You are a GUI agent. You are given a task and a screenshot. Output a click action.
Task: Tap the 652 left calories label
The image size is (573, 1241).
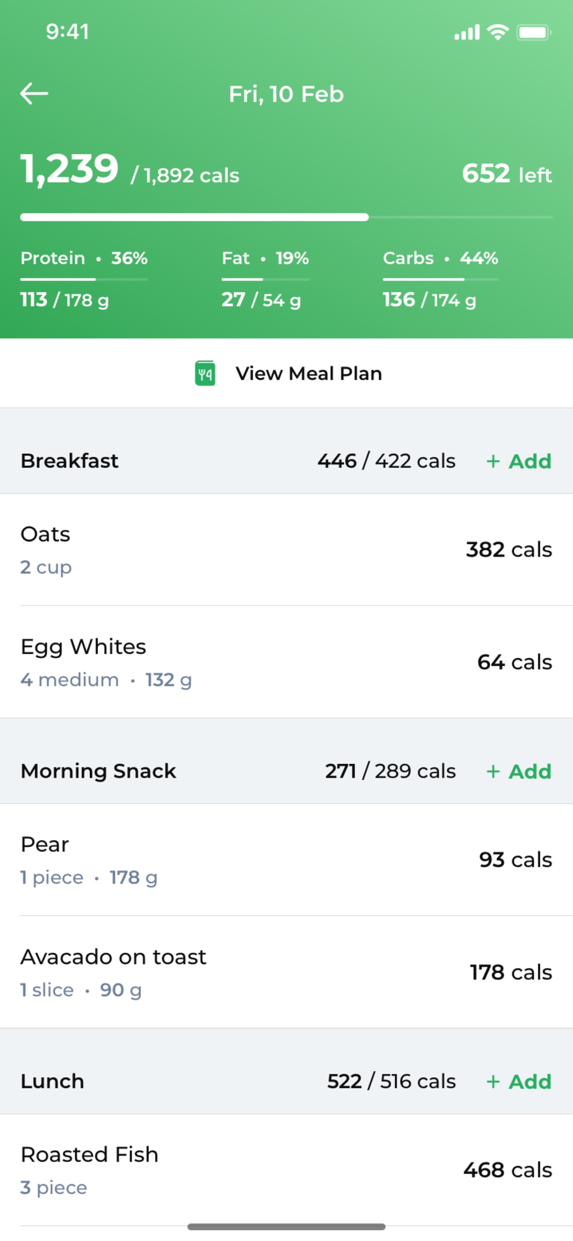point(507,174)
